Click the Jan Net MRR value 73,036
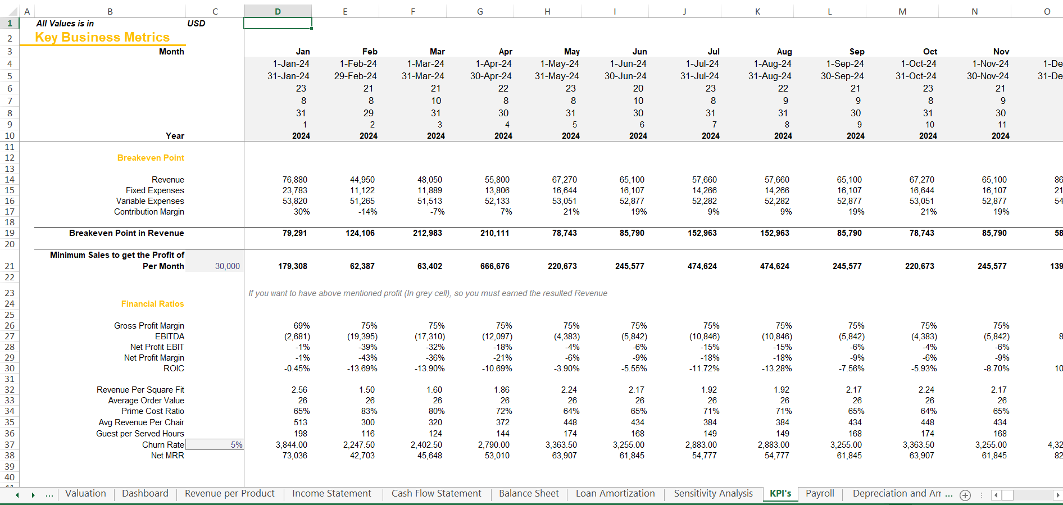The image size is (1063, 505). (x=295, y=456)
